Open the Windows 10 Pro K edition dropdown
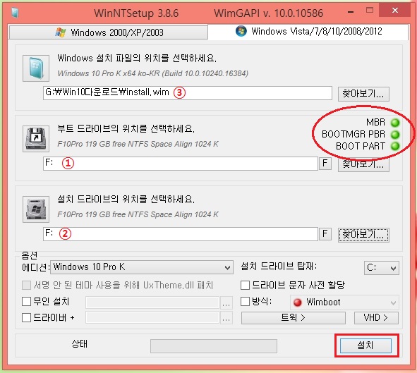This screenshot has height=373, width=417. [142, 267]
